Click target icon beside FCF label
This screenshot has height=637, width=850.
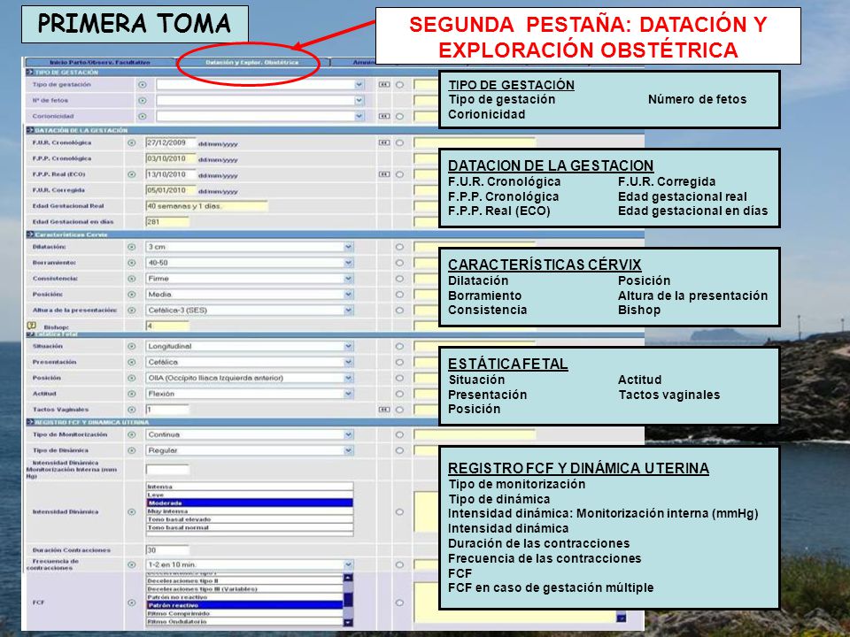click(131, 602)
